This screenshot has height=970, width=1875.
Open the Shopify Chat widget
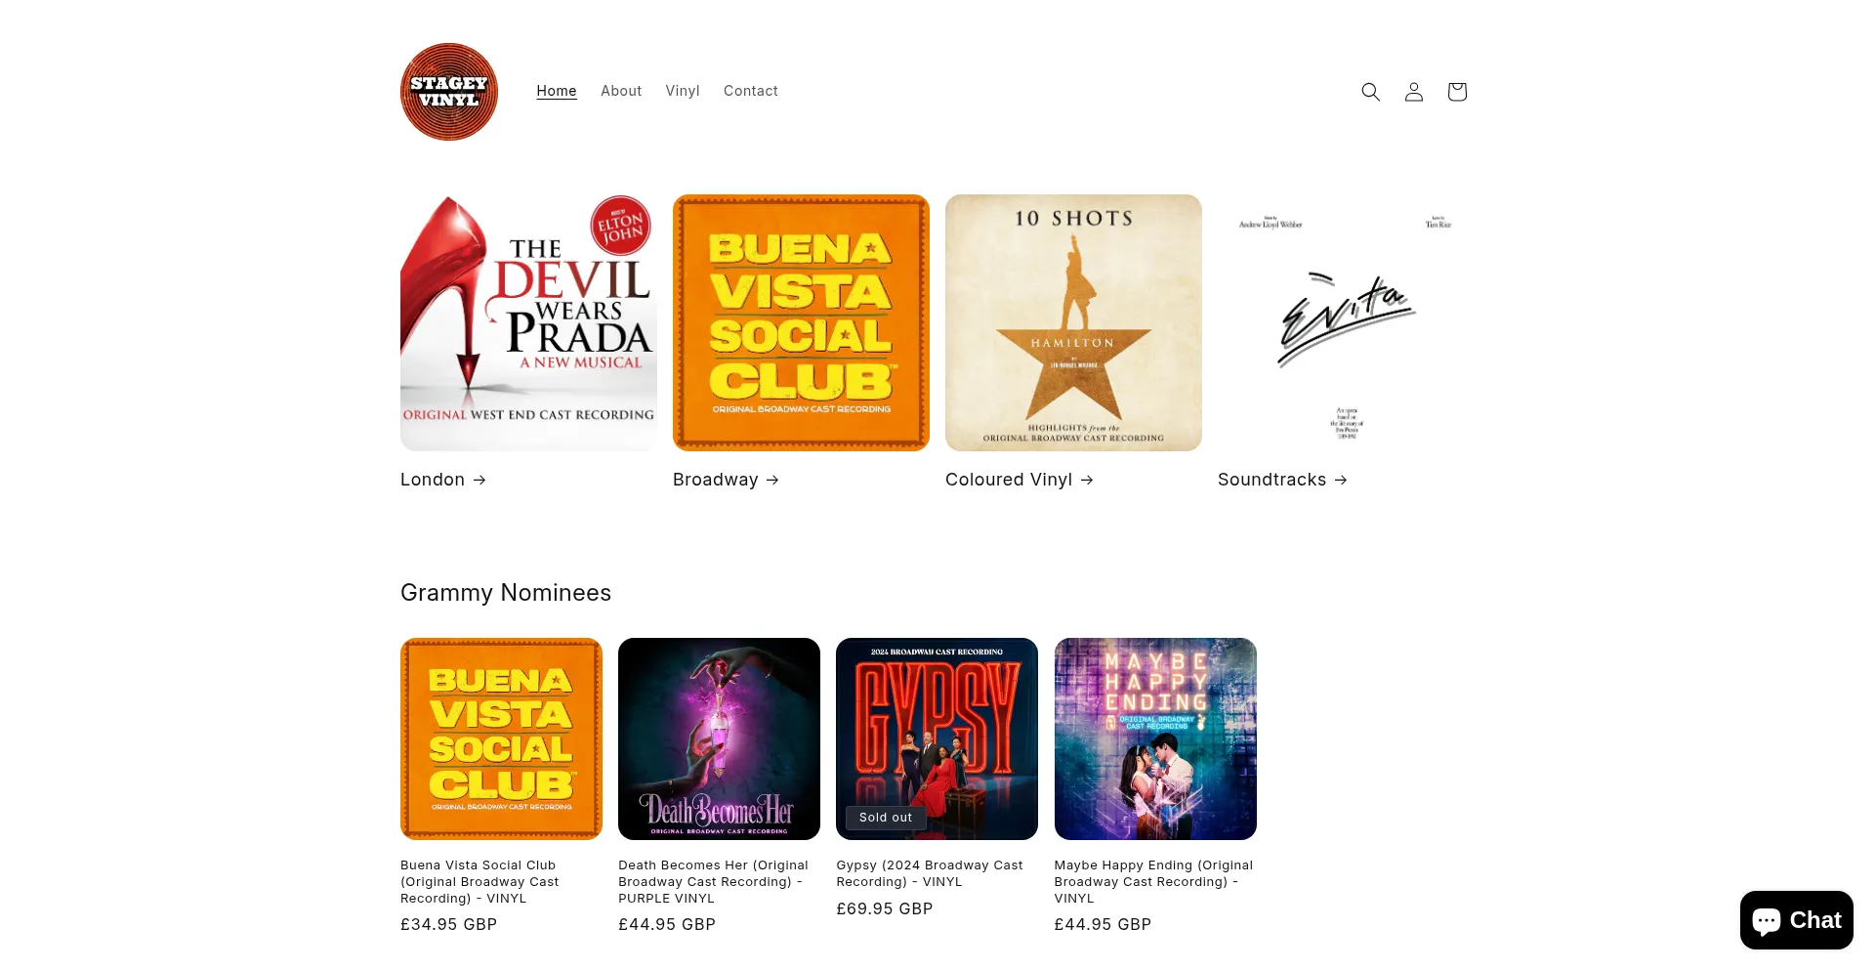[x=1796, y=920]
